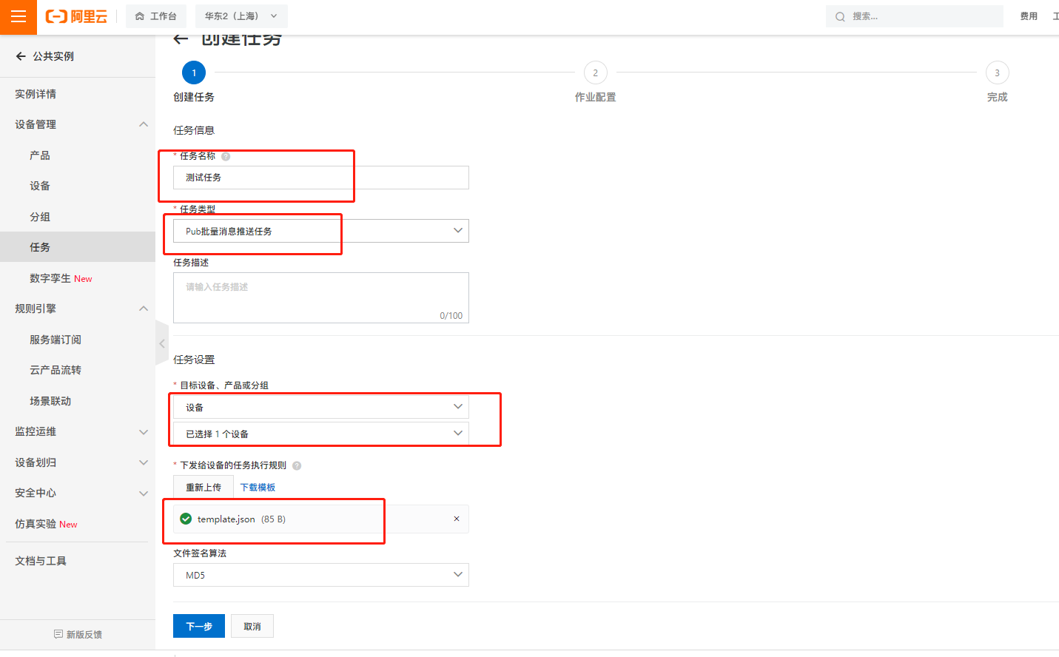Click the 任务描述 text area
This screenshot has height=657, width=1059.
coord(321,297)
